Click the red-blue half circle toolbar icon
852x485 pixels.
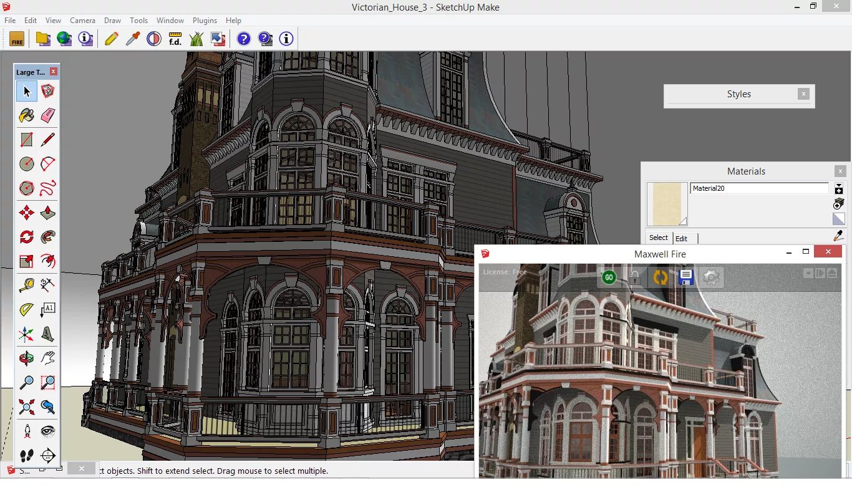pos(154,39)
